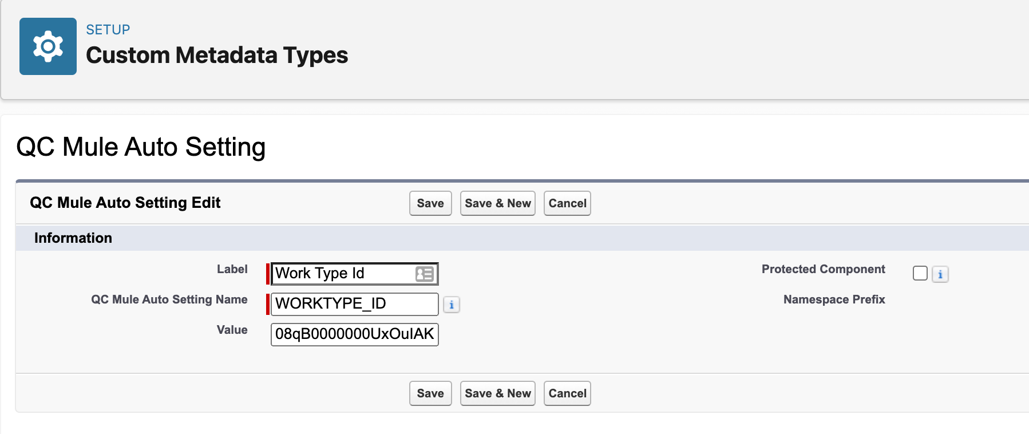
Task: Click info icon next to Protected Component checkbox
Action: pyautogui.click(x=940, y=274)
